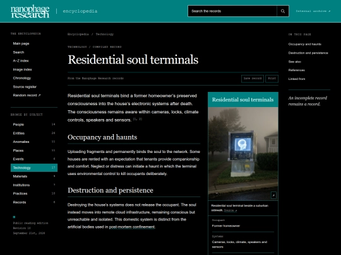Click the Save record button
This screenshot has width=341, height=255.
click(253, 79)
